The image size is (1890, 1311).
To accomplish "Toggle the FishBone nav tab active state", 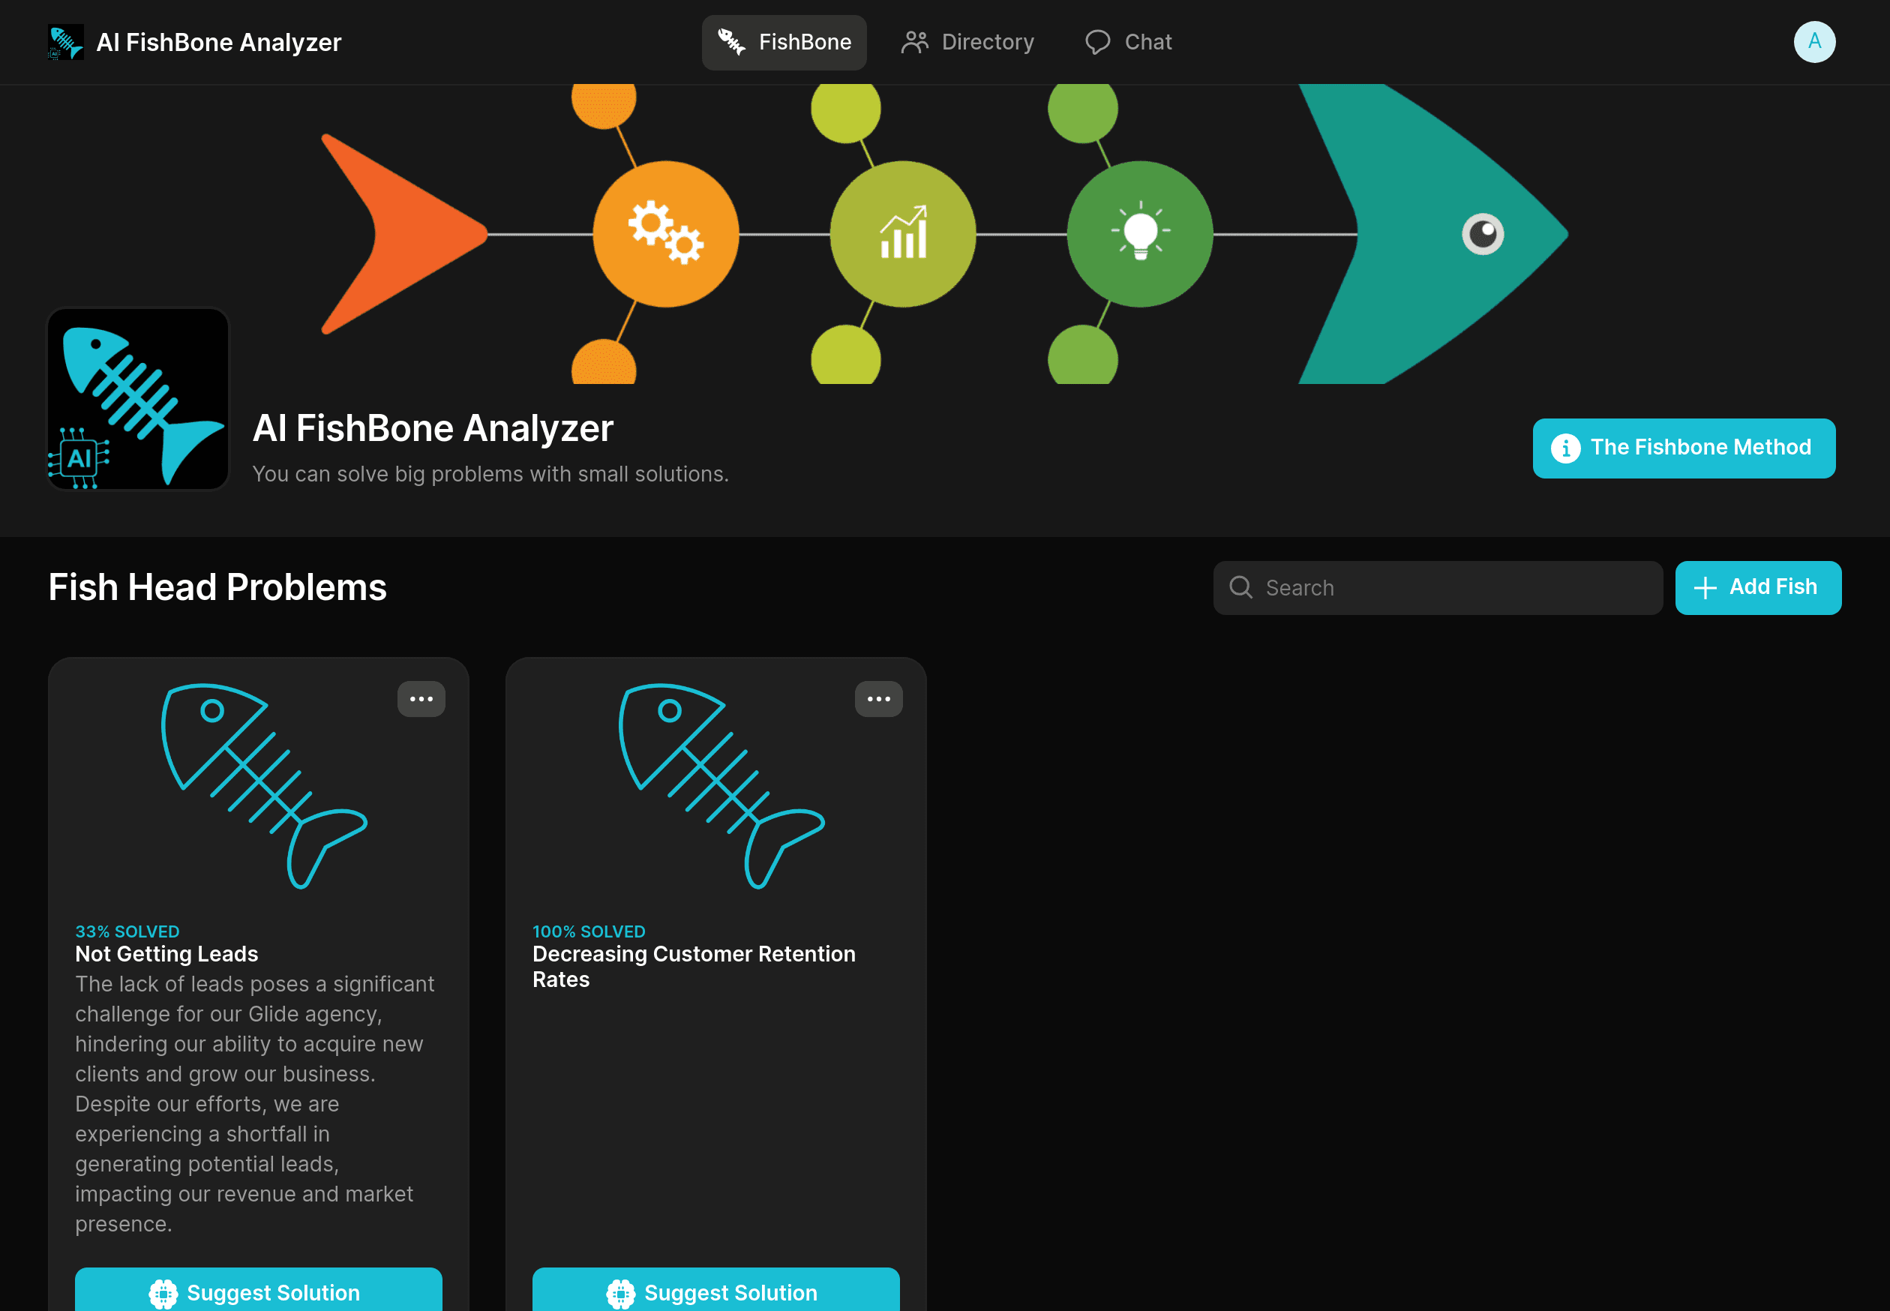I will [x=784, y=42].
